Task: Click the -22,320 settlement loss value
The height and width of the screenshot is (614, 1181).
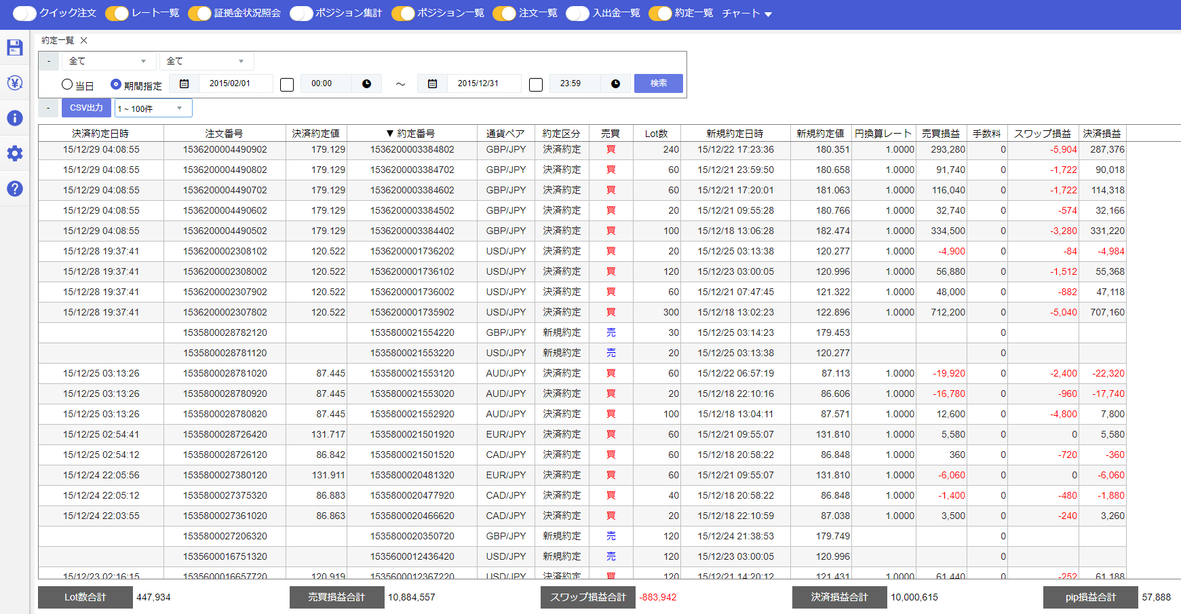Action: tap(1108, 373)
